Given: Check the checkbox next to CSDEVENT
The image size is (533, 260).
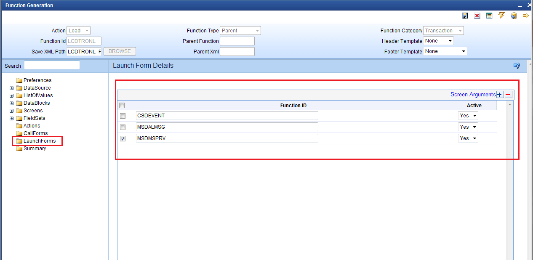Looking at the screenshot, I should point(122,115).
